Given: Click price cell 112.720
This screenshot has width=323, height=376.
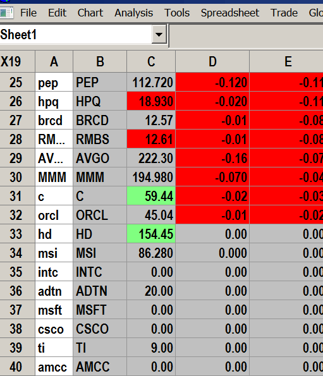Looking at the screenshot, I should (151, 82).
